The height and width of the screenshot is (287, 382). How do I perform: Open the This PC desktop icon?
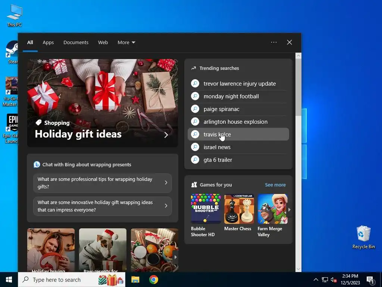[15, 15]
